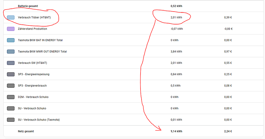Open the Verbrauch Tibber (HT&NT) entry

pos(34,18)
